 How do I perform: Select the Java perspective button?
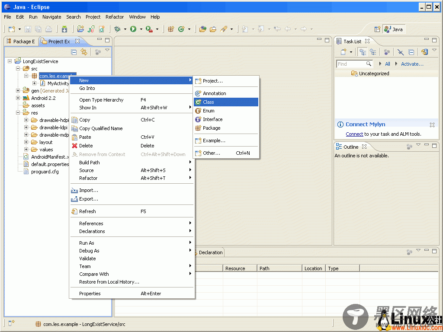click(x=394, y=29)
